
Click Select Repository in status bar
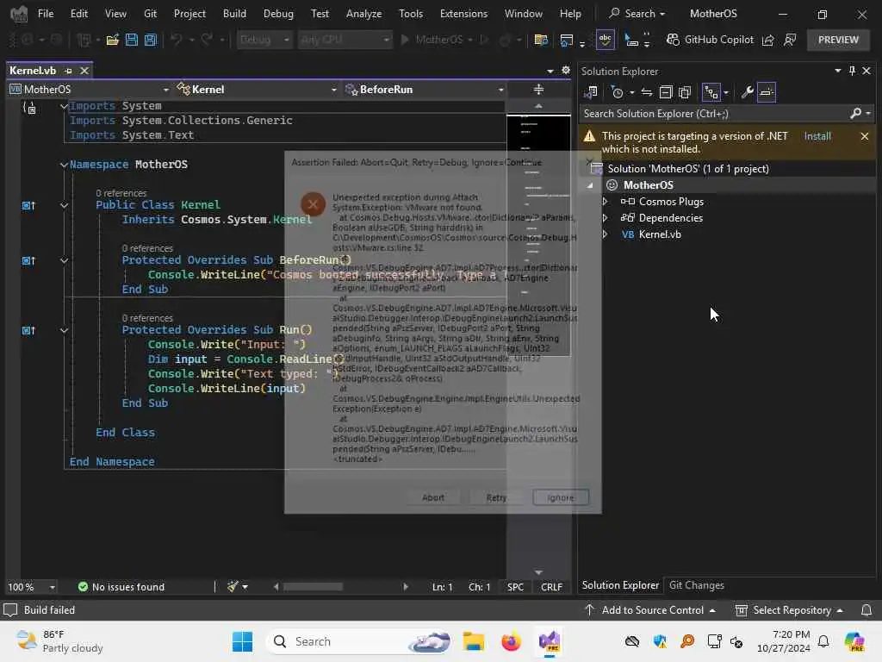pyautogui.click(x=790, y=610)
